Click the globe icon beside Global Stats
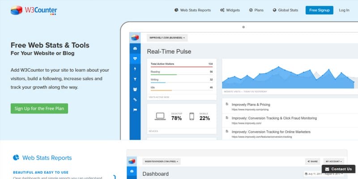358x179 pixels. click(274, 10)
